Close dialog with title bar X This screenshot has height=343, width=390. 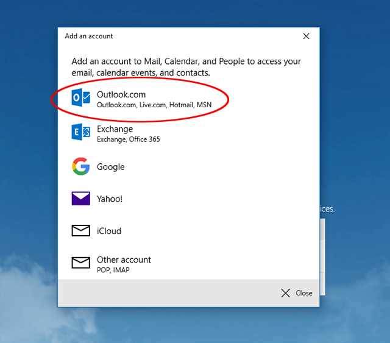(306, 37)
